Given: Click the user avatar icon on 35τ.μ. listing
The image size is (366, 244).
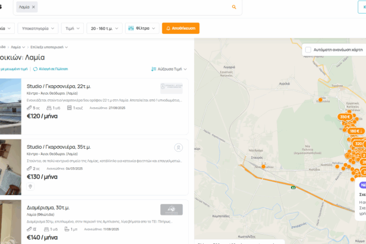Looking at the screenshot, I should 177,148.
